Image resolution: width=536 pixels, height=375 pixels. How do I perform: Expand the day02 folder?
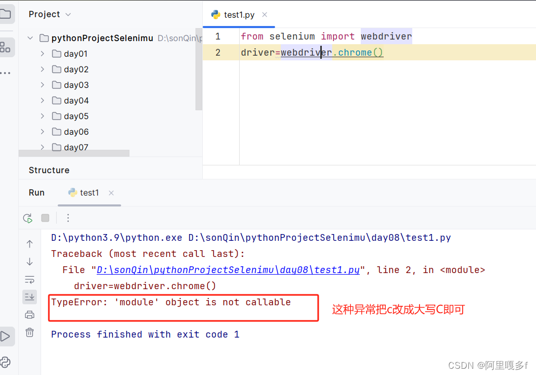(43, 69)
